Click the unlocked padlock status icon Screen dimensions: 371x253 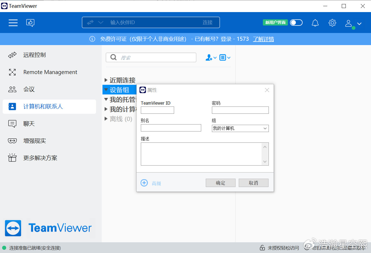click(262, 248)
